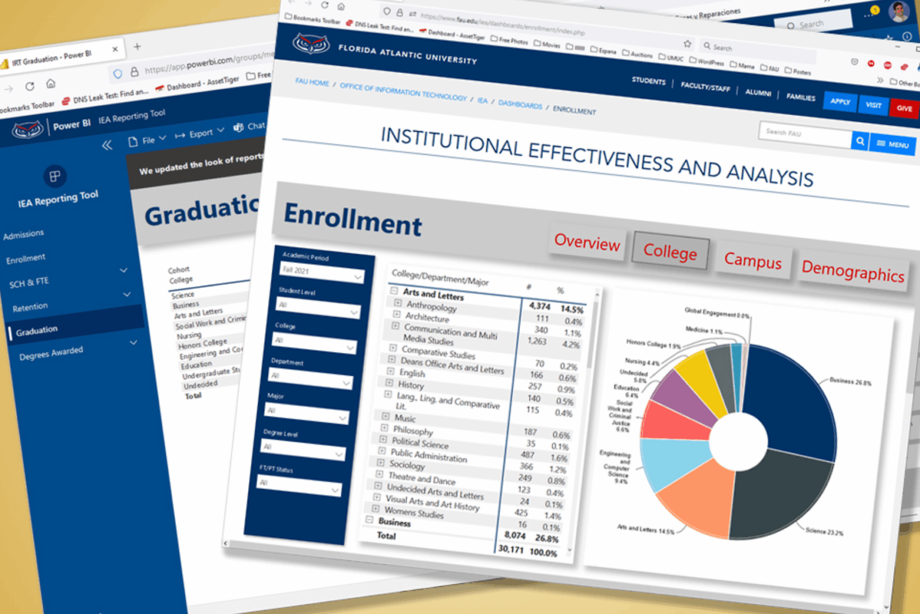The height and width of the screenshot is (614, 920).
Task: Select Graduation in the Power BI sidebar
Action: (37, 330)
